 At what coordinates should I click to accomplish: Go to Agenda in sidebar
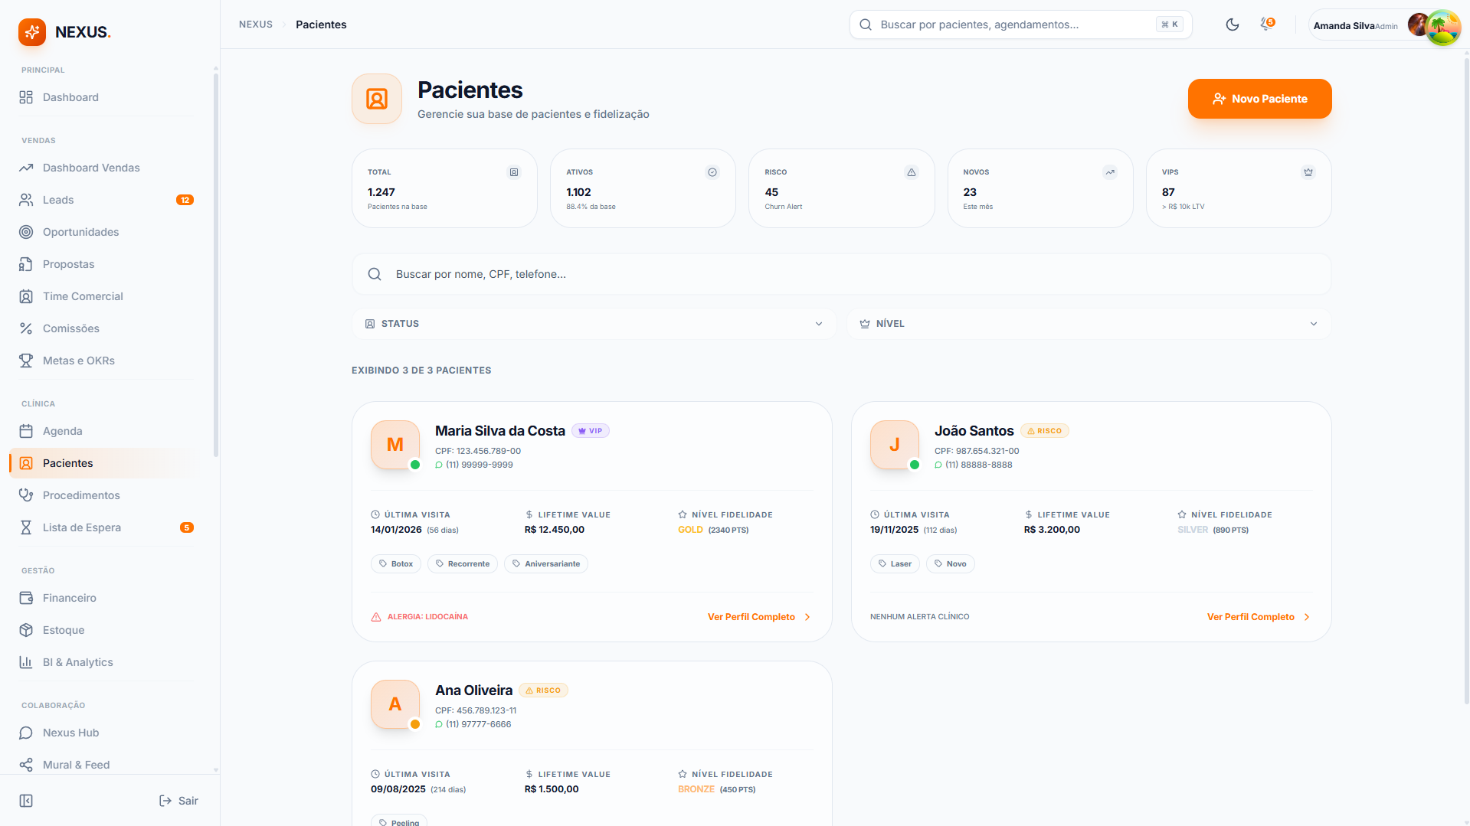[63, 431]
